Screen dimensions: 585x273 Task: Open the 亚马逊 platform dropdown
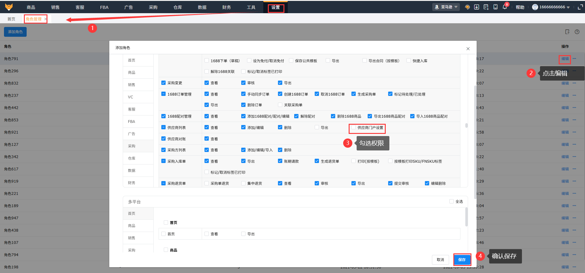(446, 7)
